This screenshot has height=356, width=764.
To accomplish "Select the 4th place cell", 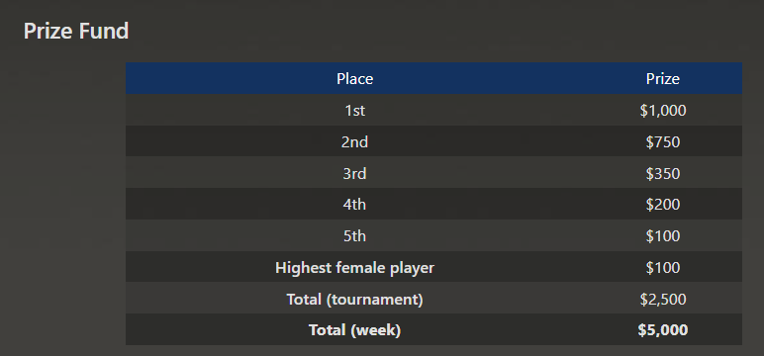I will [x=354, y=205].
